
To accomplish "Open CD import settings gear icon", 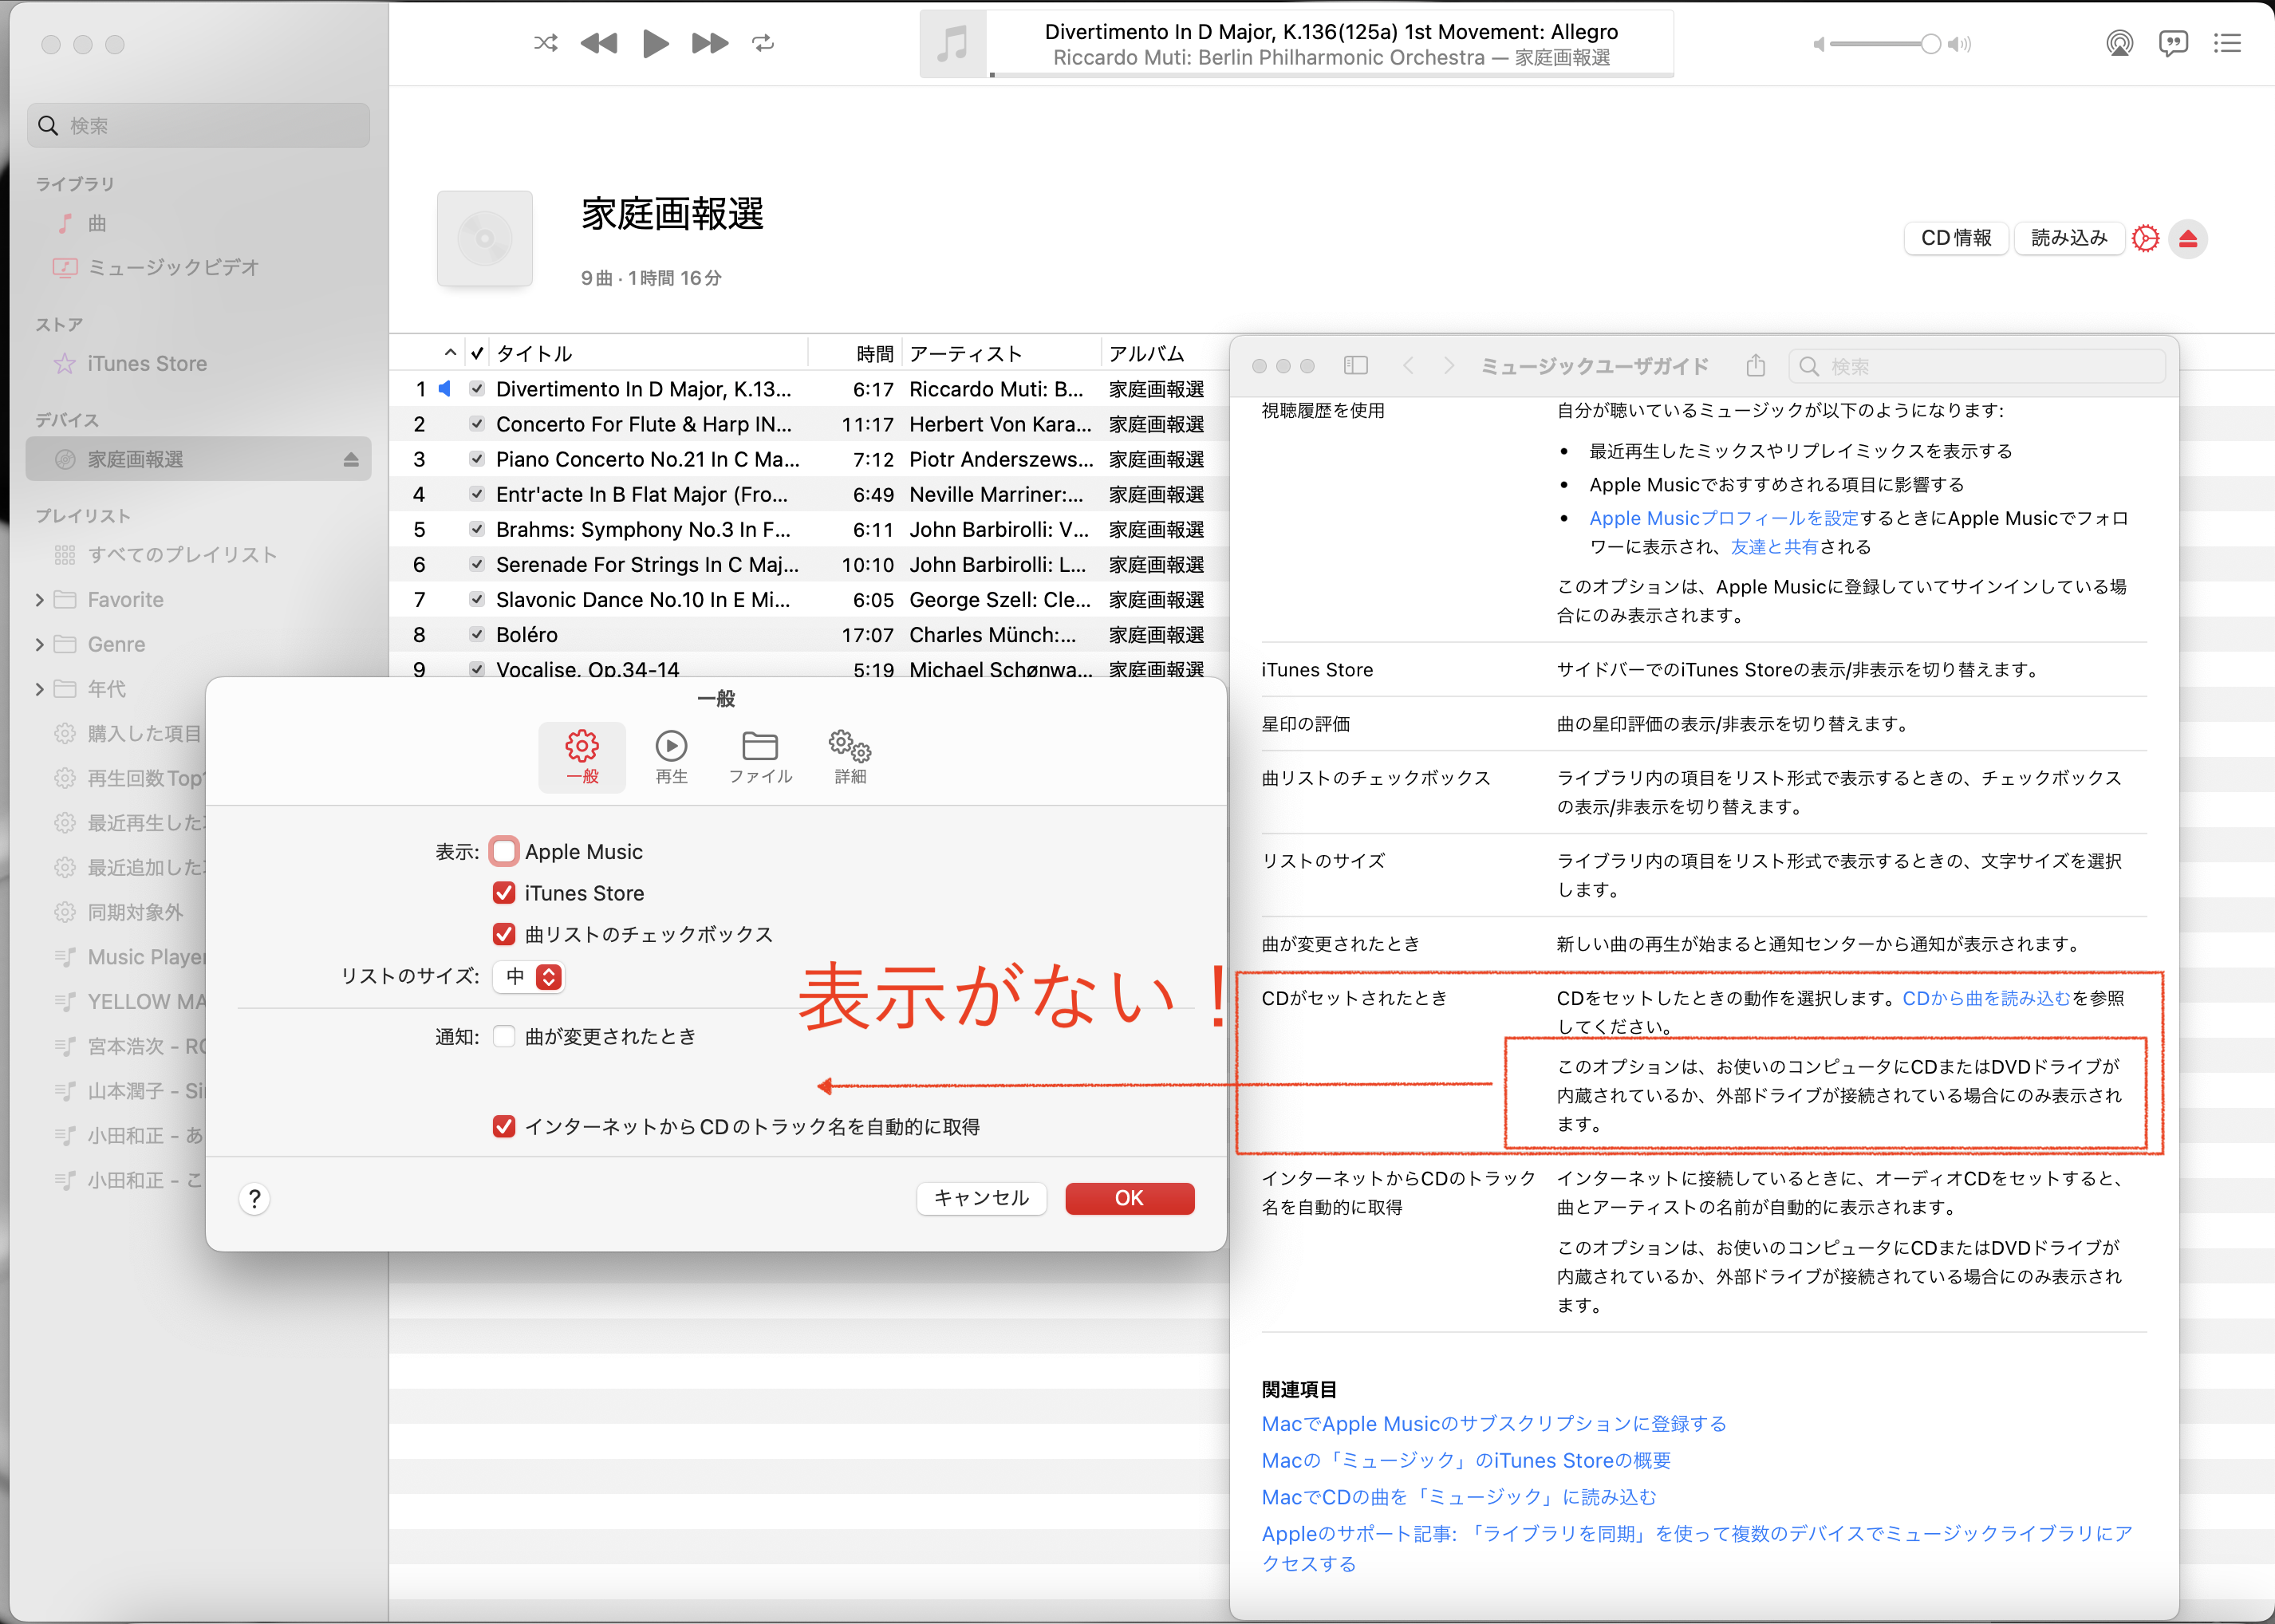I will pyautogui.click(x=2145, y=239).
